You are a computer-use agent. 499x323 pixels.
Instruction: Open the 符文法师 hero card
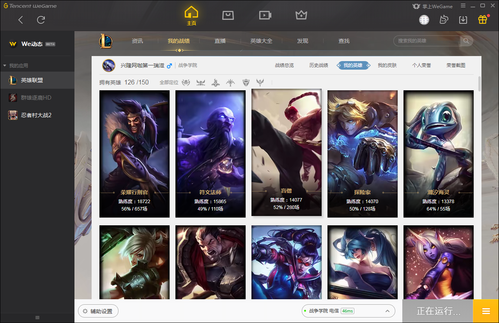click(x=211, y=154)
